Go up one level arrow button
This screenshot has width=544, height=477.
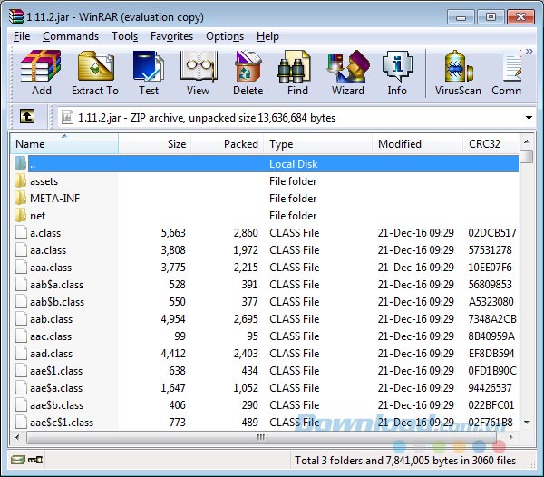click(x=26, y=116)
